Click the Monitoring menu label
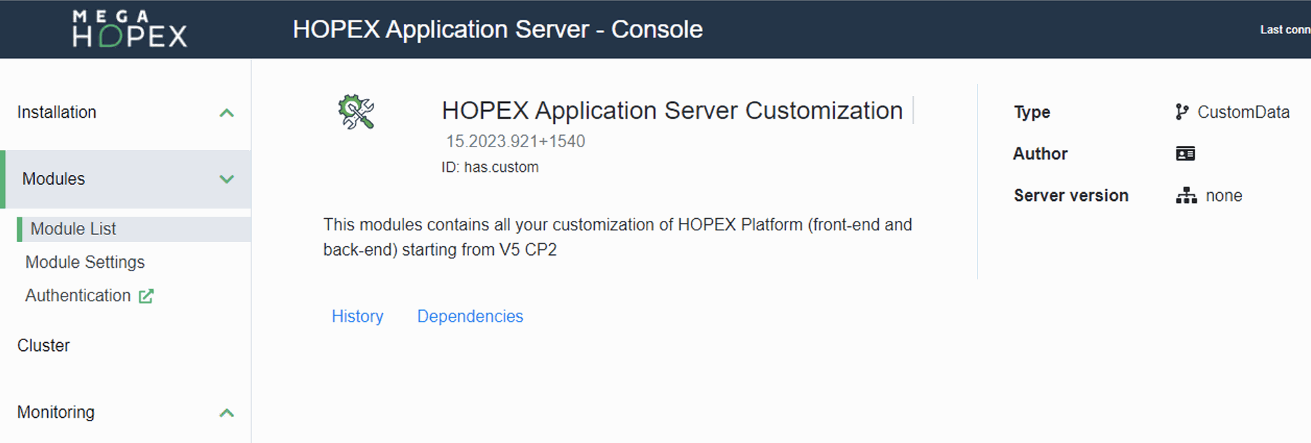1311x443 pixels. (x=56, y=412)
